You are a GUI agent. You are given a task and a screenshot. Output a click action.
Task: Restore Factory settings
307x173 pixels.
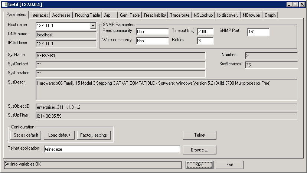click(94, 135)
